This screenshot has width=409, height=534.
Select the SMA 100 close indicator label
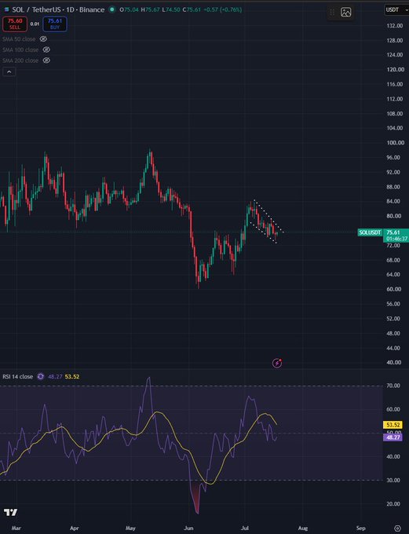point(20,49)
